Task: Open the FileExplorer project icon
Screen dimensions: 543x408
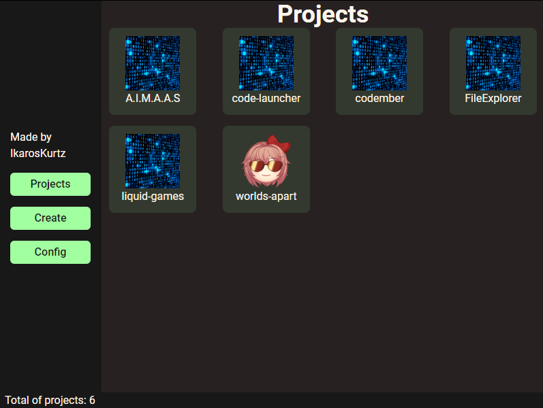Action: 493,63
